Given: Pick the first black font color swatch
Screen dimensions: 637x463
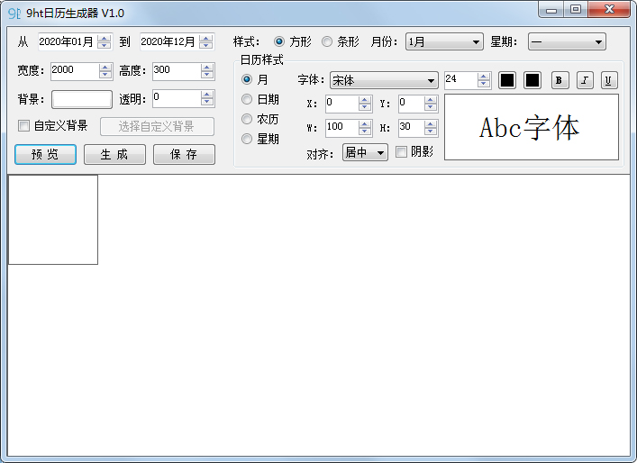Looking at the screenshot, I should 507,80.
